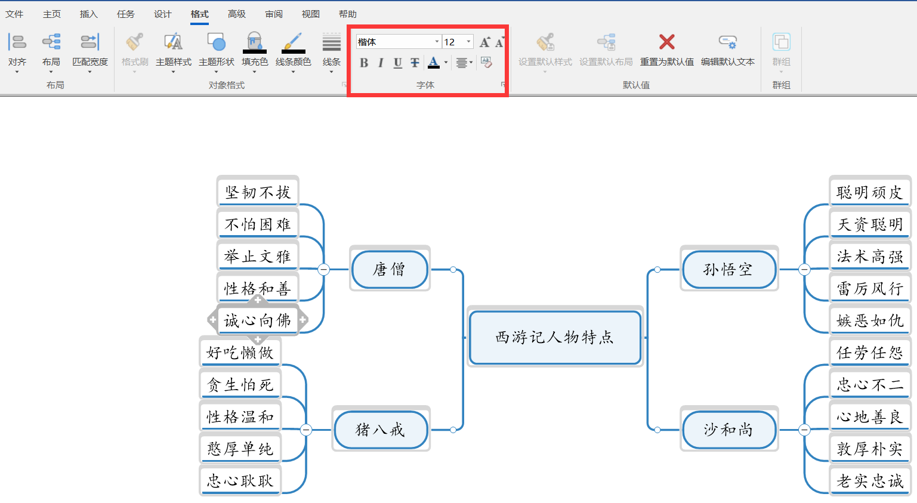Toggle underline formatting
This screenshot has height=503, width=917.
[x=398, y=63]
